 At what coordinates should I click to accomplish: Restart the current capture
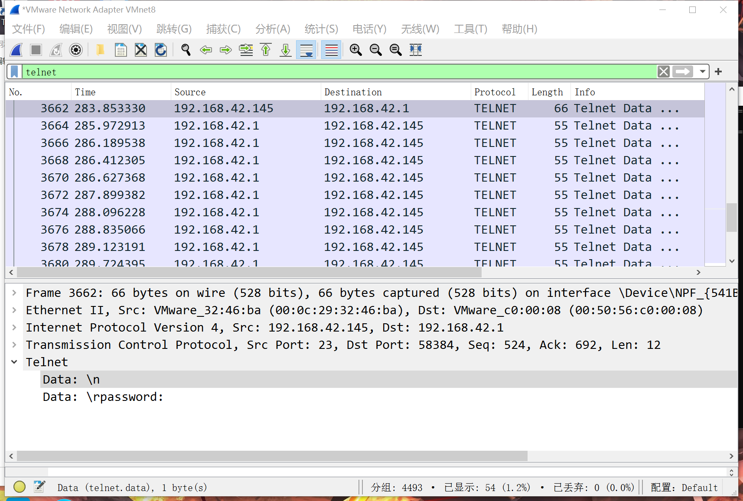(x=56, y=50)
